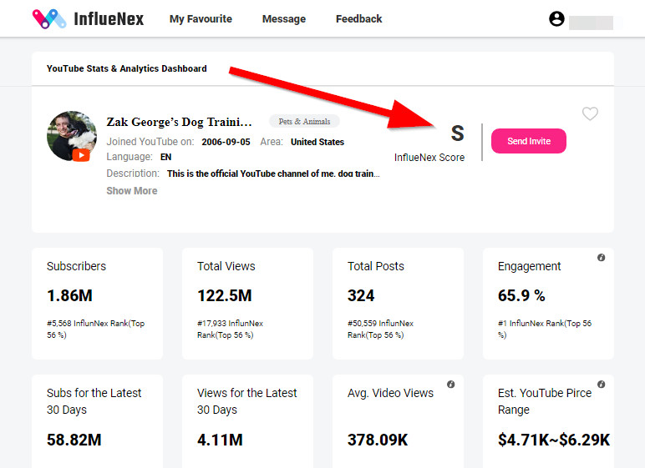
Task: Open Zak George's channel avatar thumbnail
Action: [72, 136]
